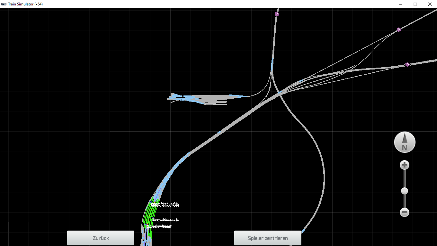The width and height of the screenshot is (437, 246).
Task: Select the purple P marker on the thin northeast track
Action: (x=399, y=29)
